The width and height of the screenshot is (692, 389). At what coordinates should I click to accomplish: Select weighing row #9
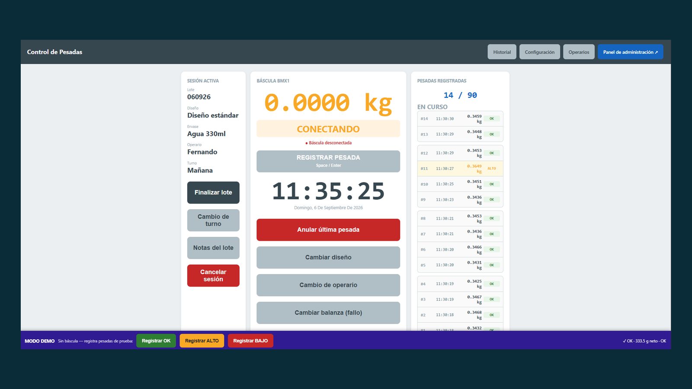pyautogui.click(x=460, y=200)
